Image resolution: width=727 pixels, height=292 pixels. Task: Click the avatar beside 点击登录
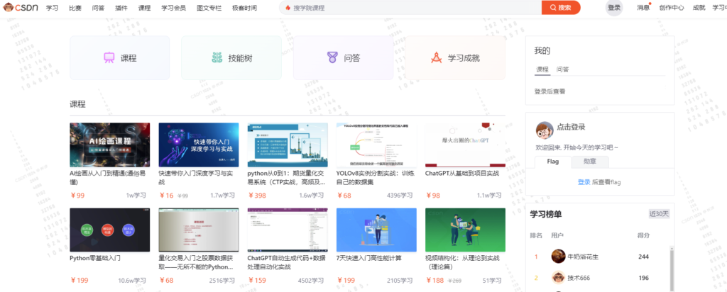(x=545, y=130)
